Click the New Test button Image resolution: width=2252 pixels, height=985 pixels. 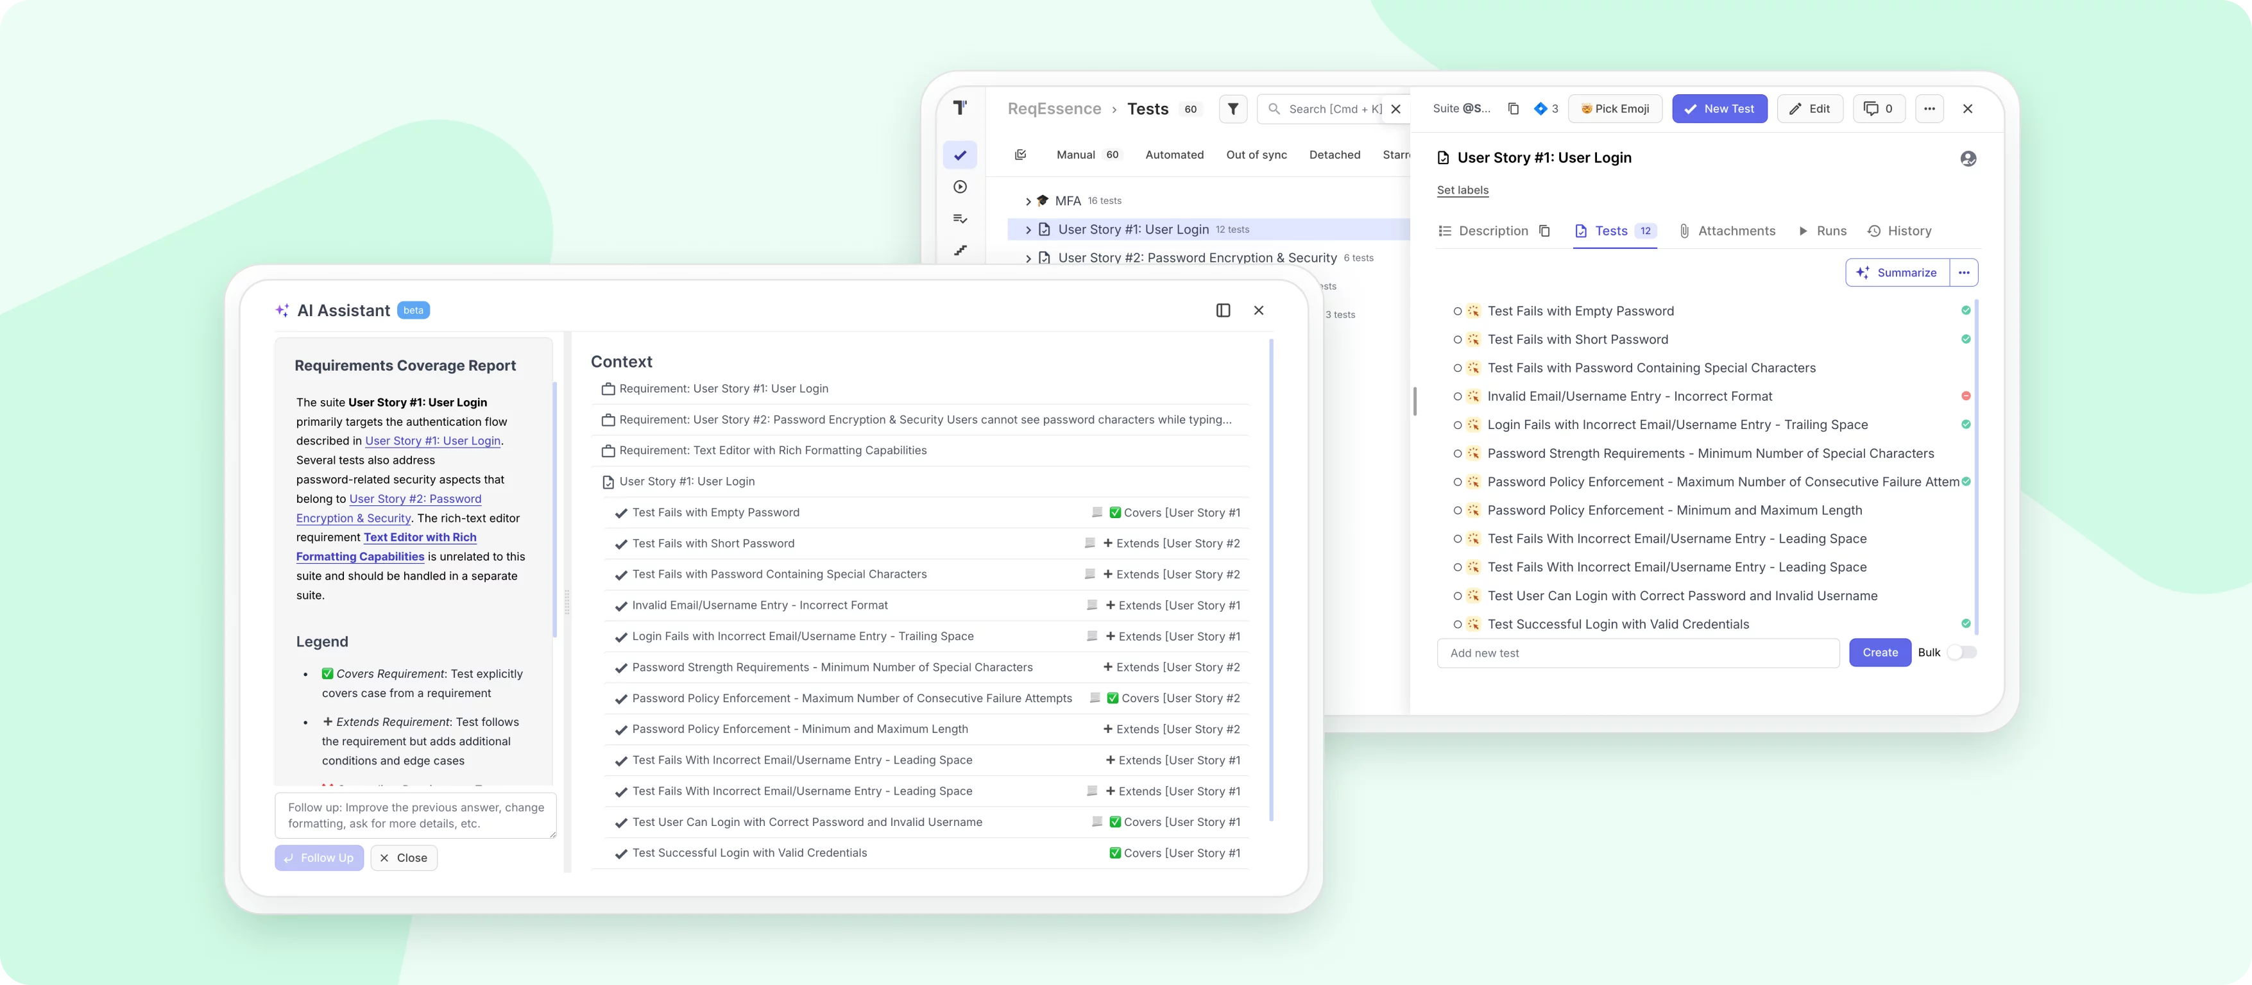coord(1719,108)
